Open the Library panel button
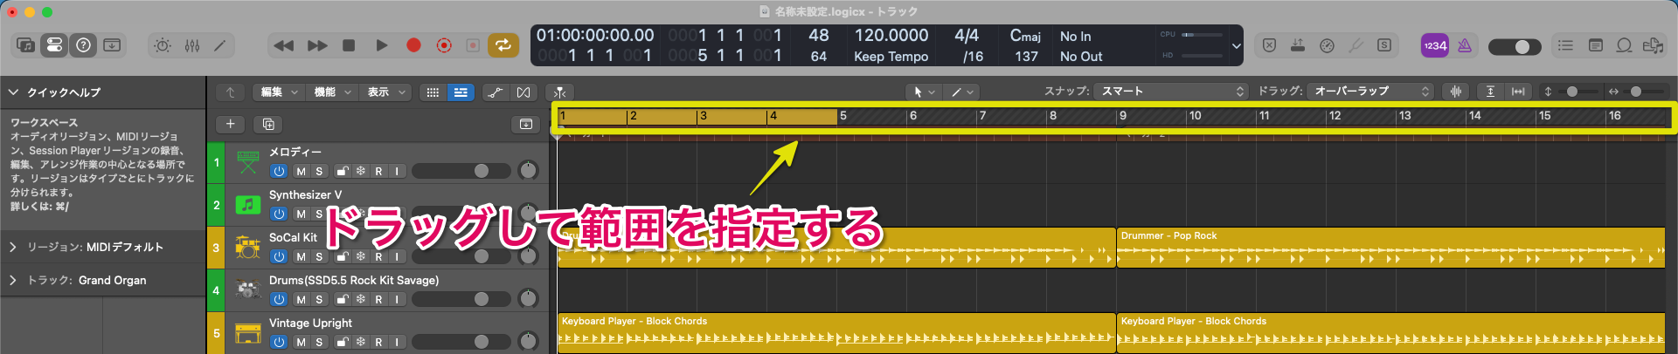 point(26,45)
